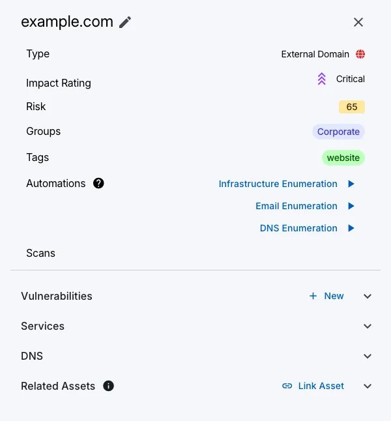Click the Link Asset button
This screenshot has height=421, width=391.
[x=313, y=386]
